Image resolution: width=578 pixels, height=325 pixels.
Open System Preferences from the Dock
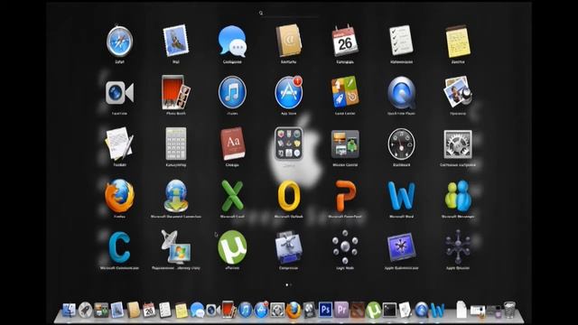click(x=277, y=311)
